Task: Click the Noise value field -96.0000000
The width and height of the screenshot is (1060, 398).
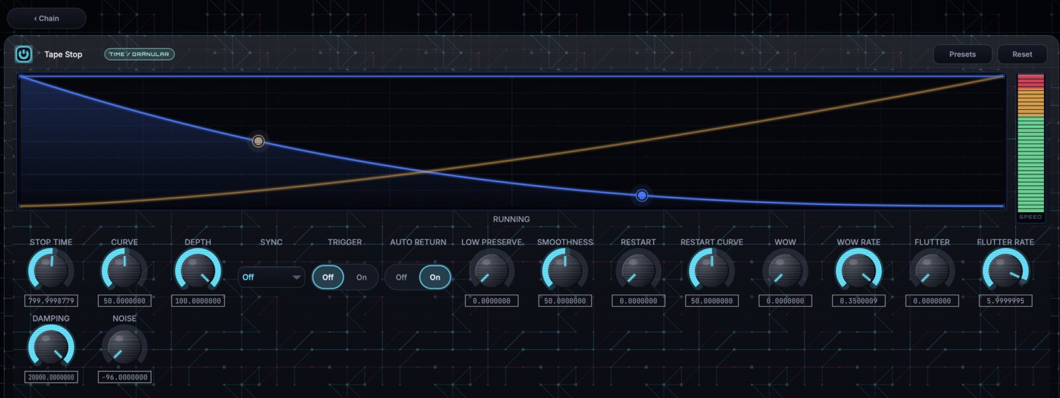Action: [125, 377]
